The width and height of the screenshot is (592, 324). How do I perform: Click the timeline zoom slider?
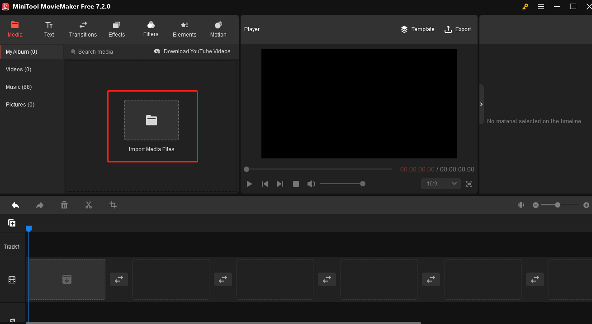point(559,205)
